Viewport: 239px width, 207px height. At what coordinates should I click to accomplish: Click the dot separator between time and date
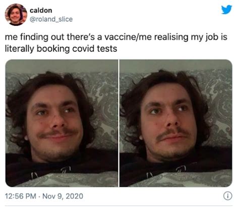[x=39, y=196]
